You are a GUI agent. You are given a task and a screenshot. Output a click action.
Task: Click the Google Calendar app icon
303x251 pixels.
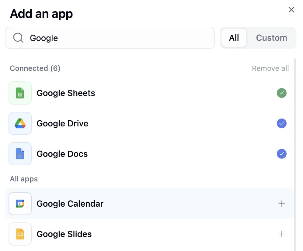[20, 204]
